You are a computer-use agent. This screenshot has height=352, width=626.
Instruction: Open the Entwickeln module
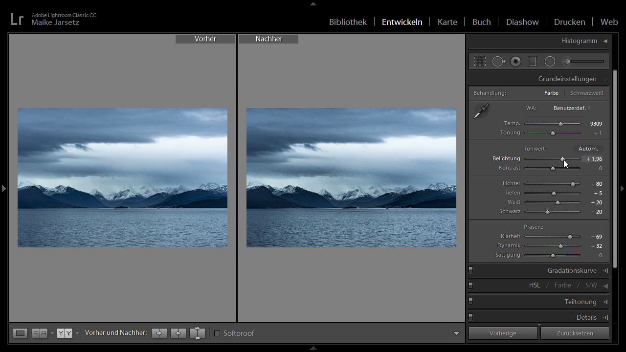pyautogui.click(x=402, y=22)
